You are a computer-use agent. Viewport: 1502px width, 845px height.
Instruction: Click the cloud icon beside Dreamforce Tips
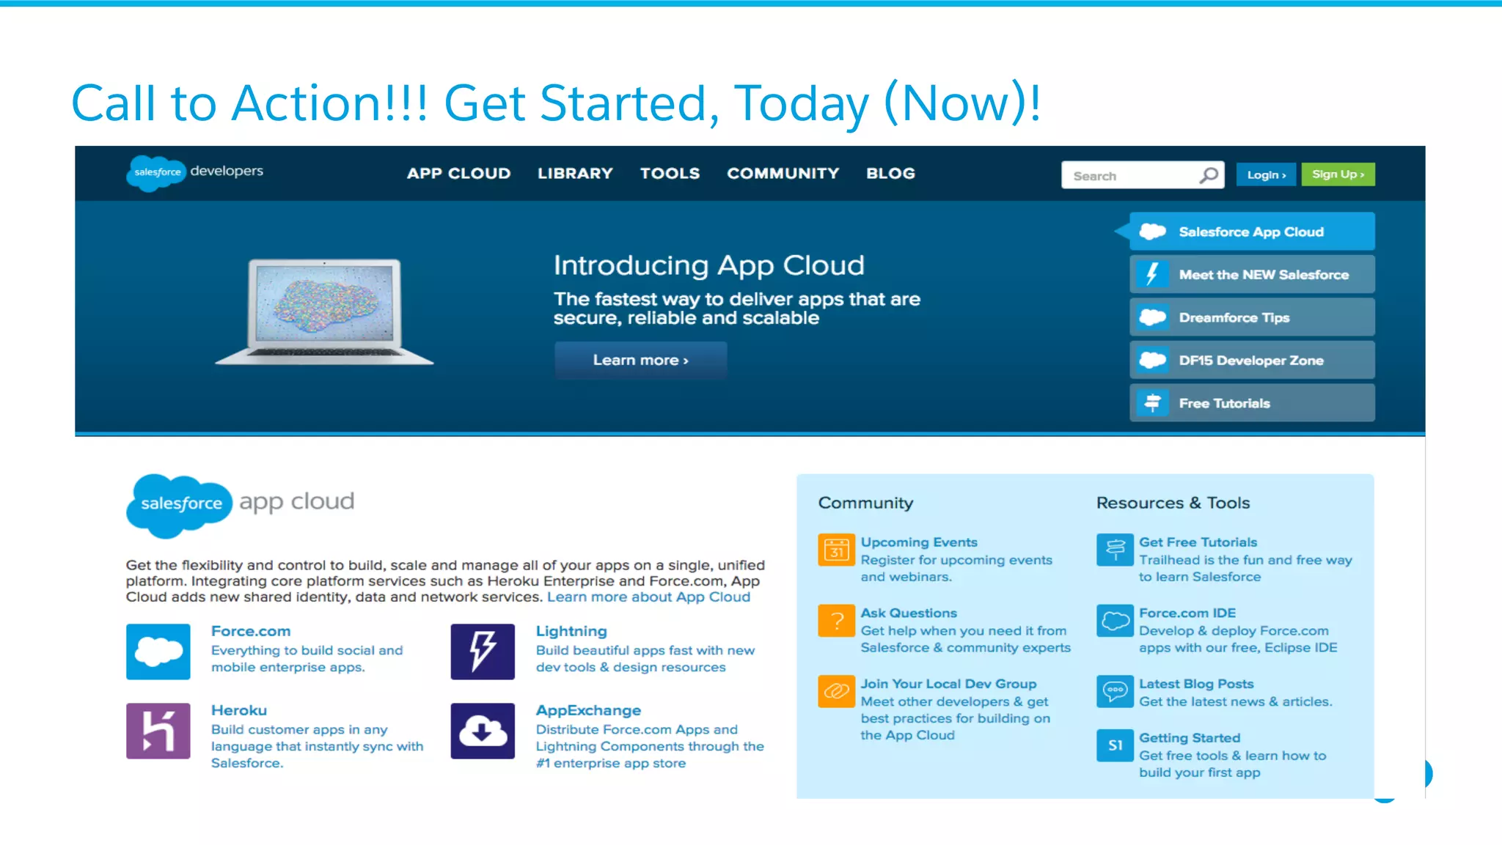(x=1152, y=317)
